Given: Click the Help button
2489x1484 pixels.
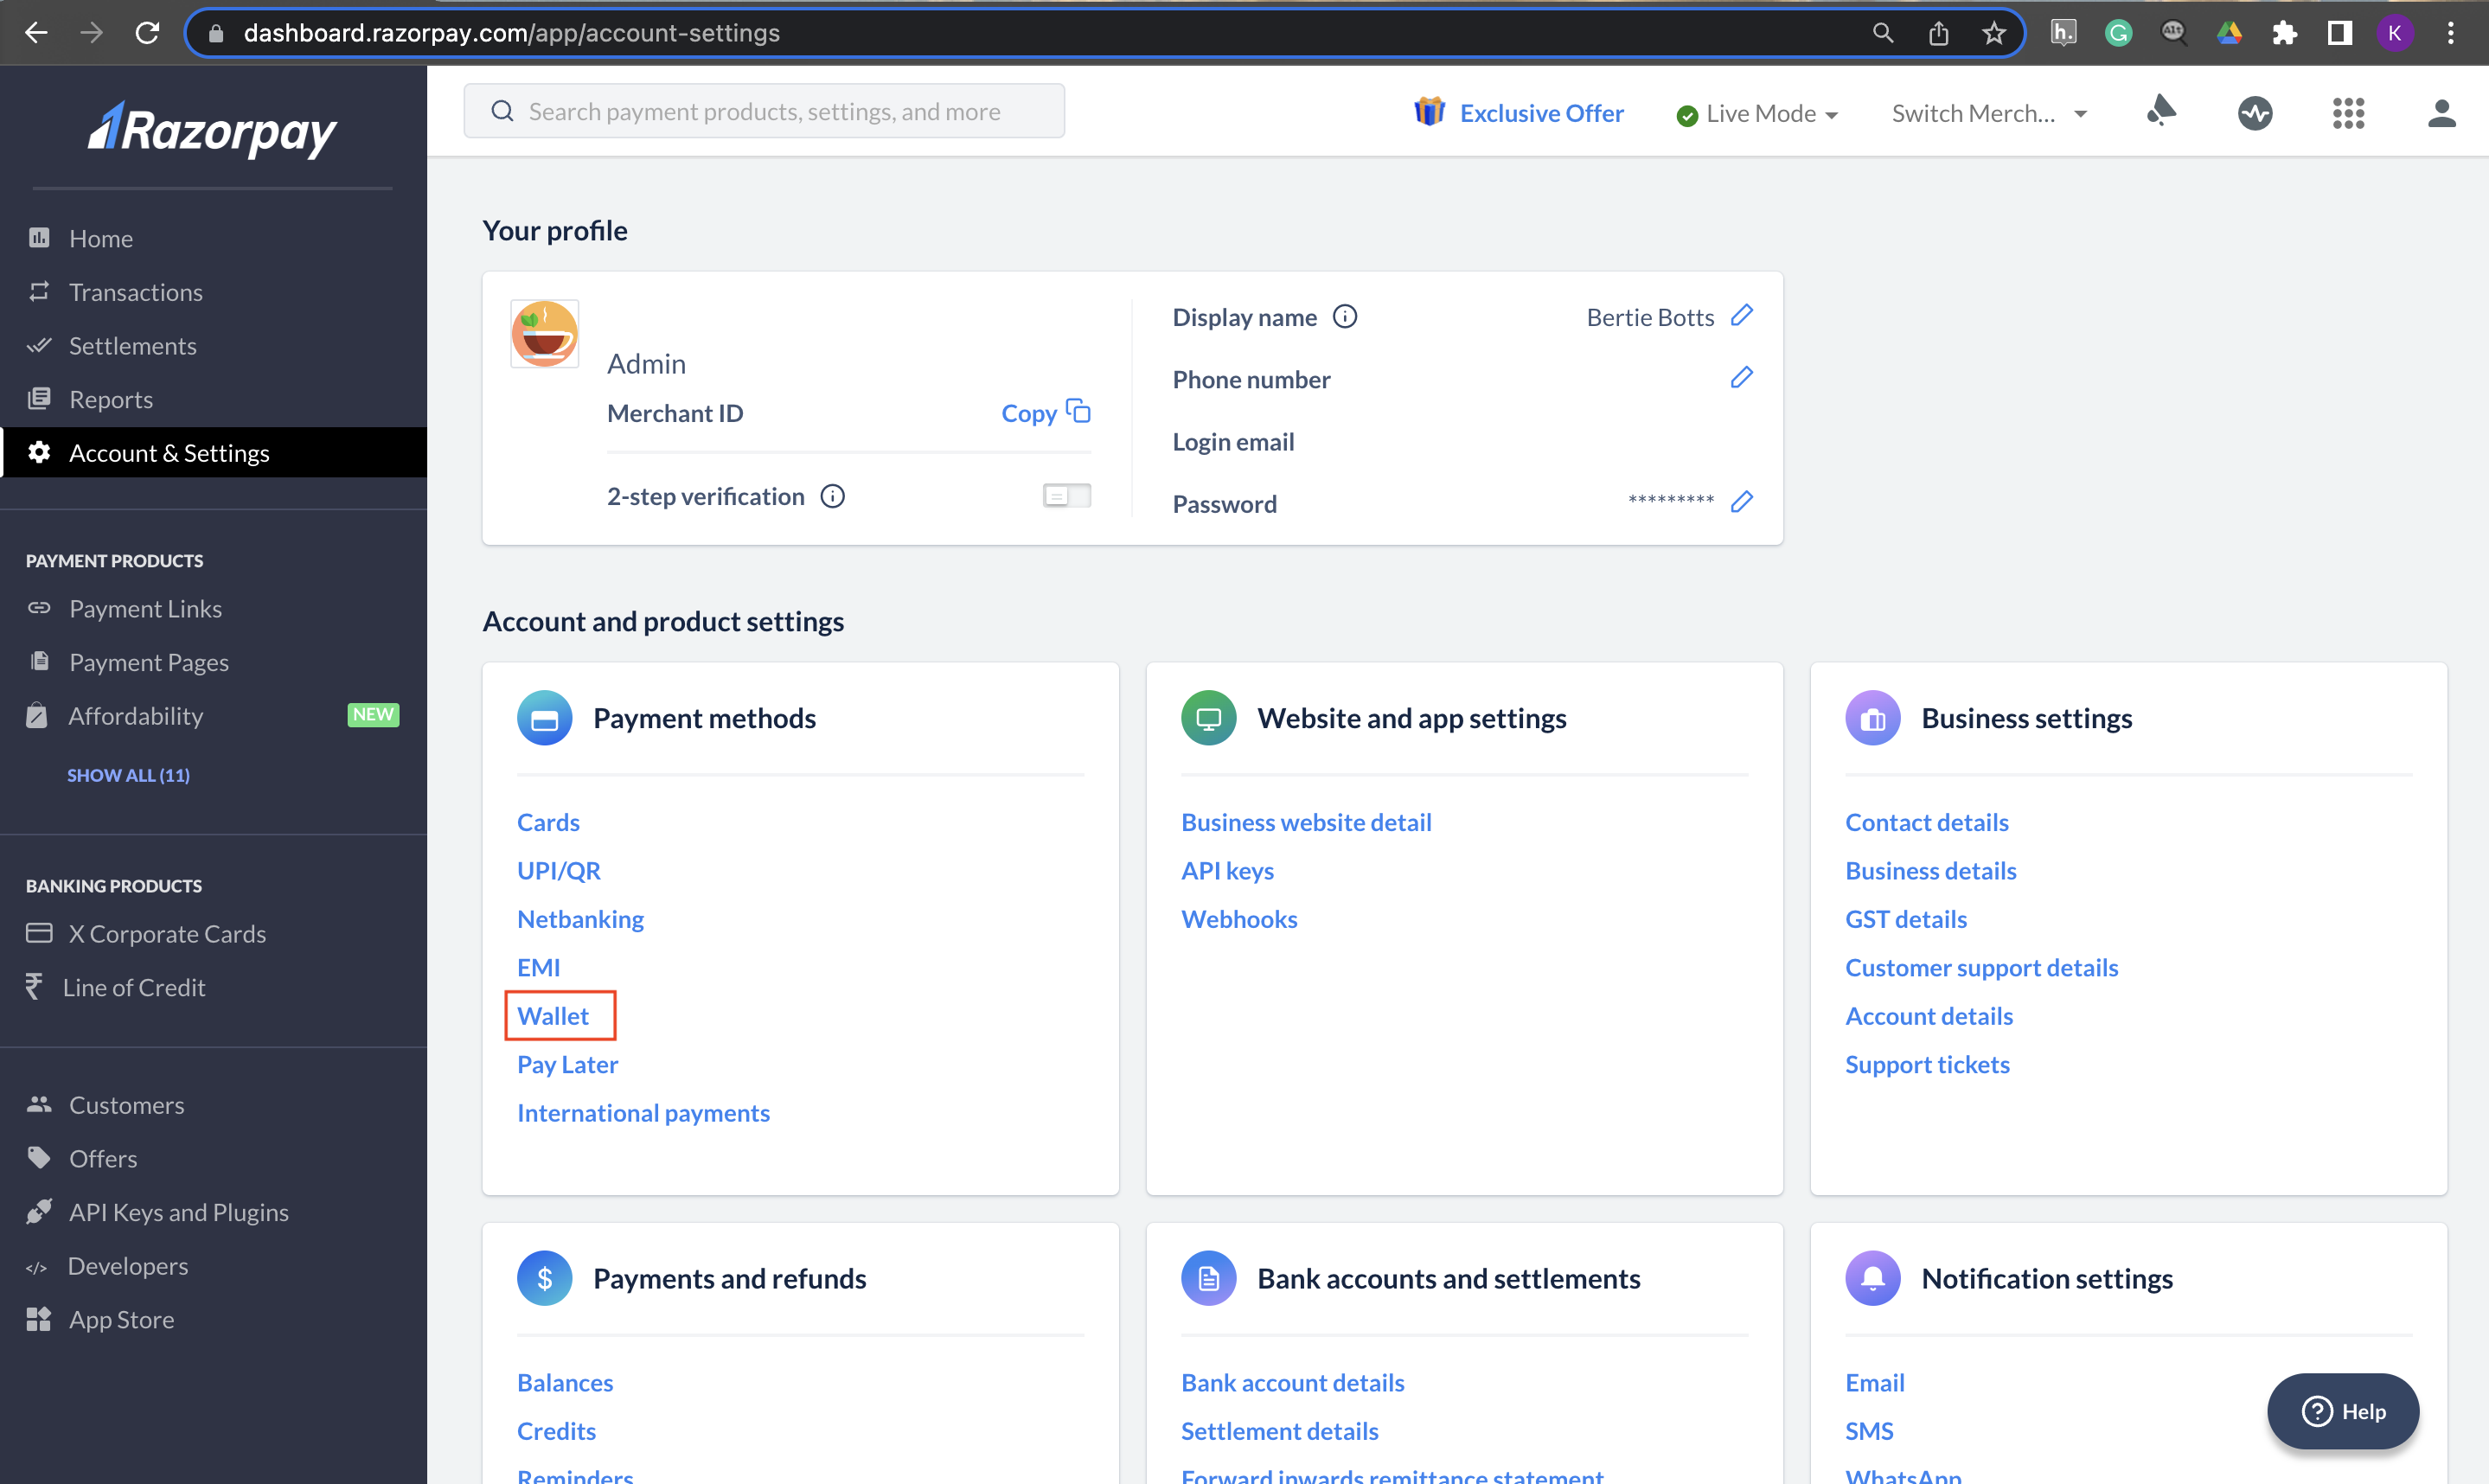Looking at the screenshot, I should pos(2342,1411).
